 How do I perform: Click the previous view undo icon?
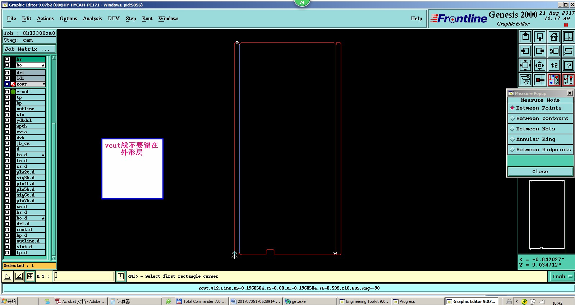(x=554, y=51)
